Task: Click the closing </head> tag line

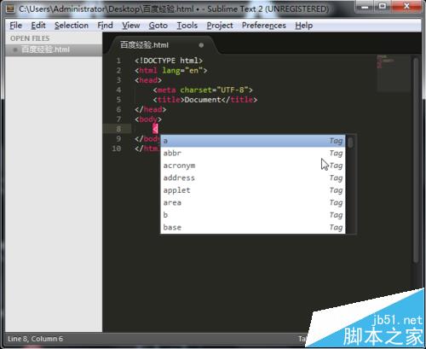Action: click(x=151, y=109)
